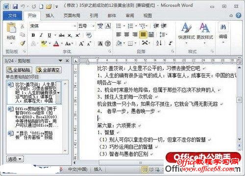Toggle Bold formatting
This screenshot has width=245, height=176.
[x=33, y=35]
